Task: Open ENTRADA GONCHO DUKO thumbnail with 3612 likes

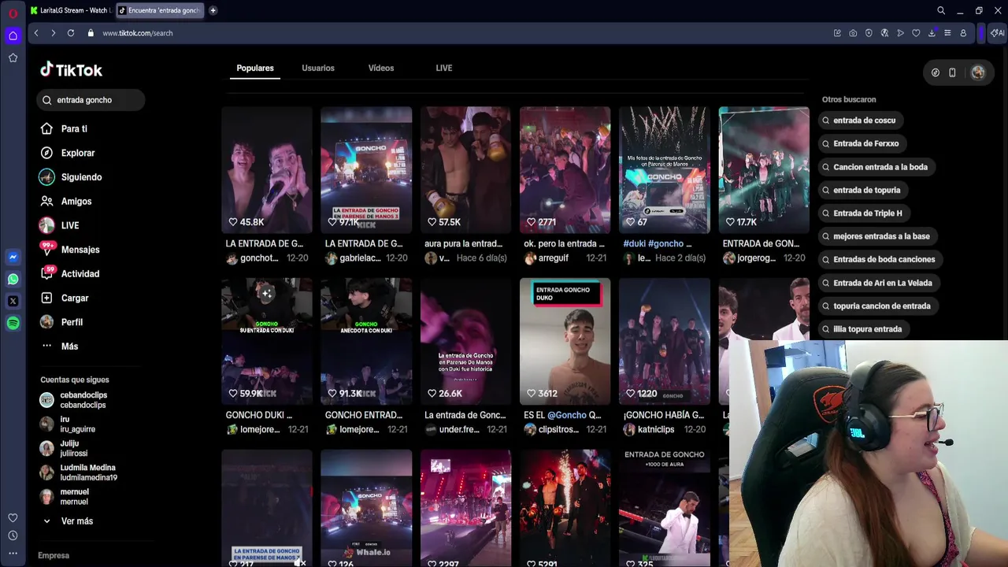Action: pyautogui.click(x=565, y=341)
